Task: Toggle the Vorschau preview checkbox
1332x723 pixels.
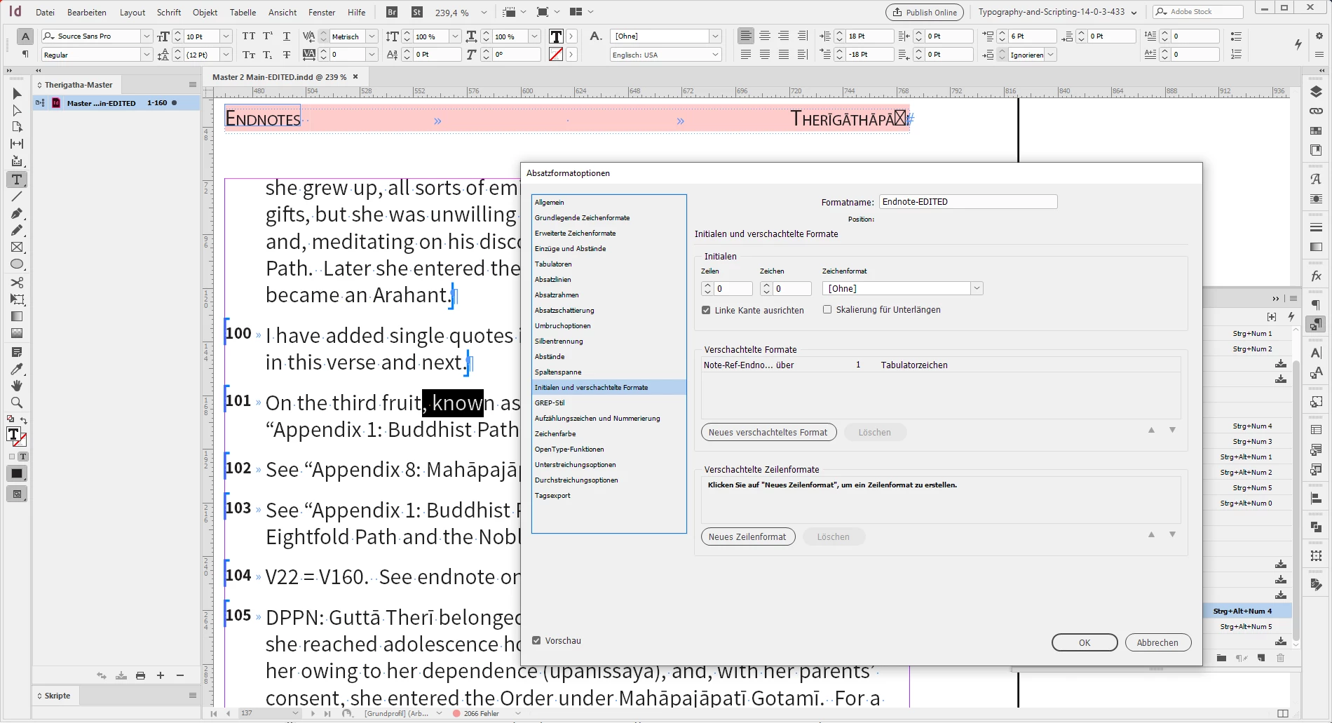Action: (536, 640)
